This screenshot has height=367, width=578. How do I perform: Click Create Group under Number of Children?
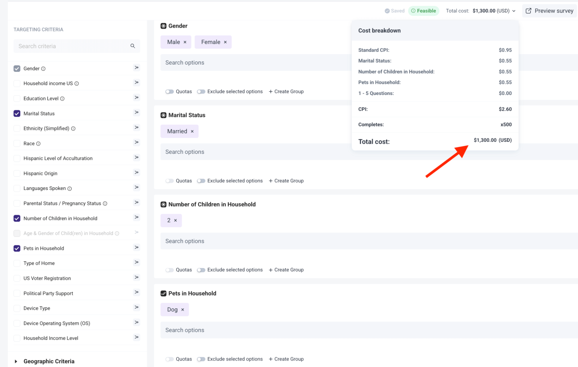pyautogui.click(x=286, y=270)
